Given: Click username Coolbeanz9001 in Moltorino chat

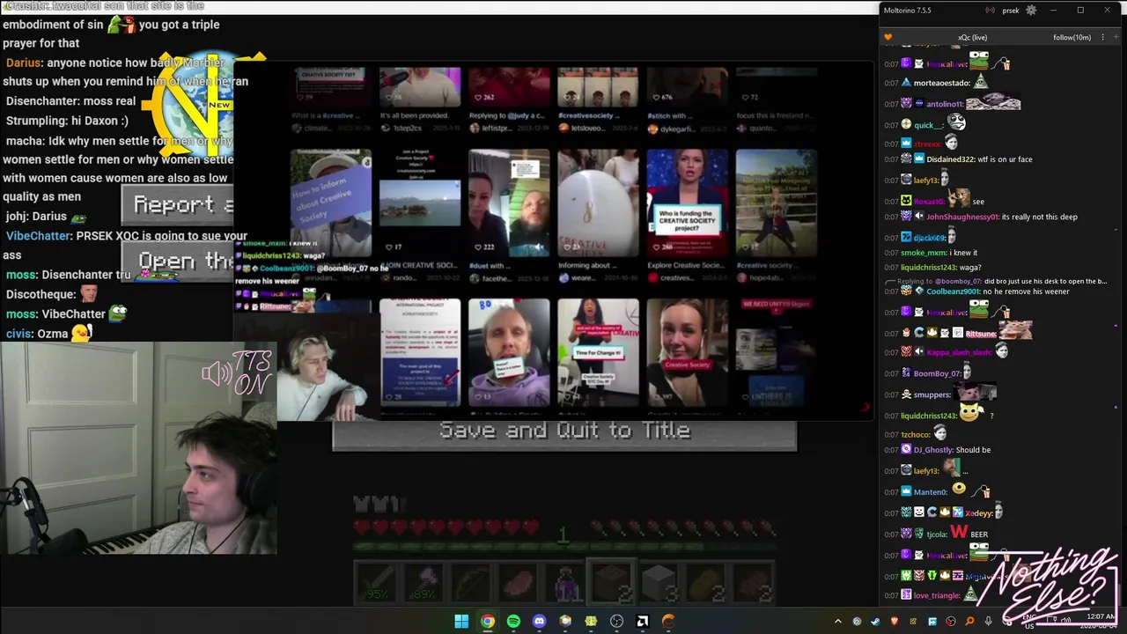Looking at the screenshot, I should [x=954, y=291].
